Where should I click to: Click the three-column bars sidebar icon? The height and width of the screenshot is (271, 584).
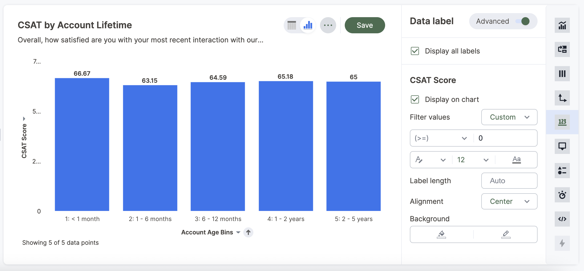pyautogui.click(x=562, y=74)
